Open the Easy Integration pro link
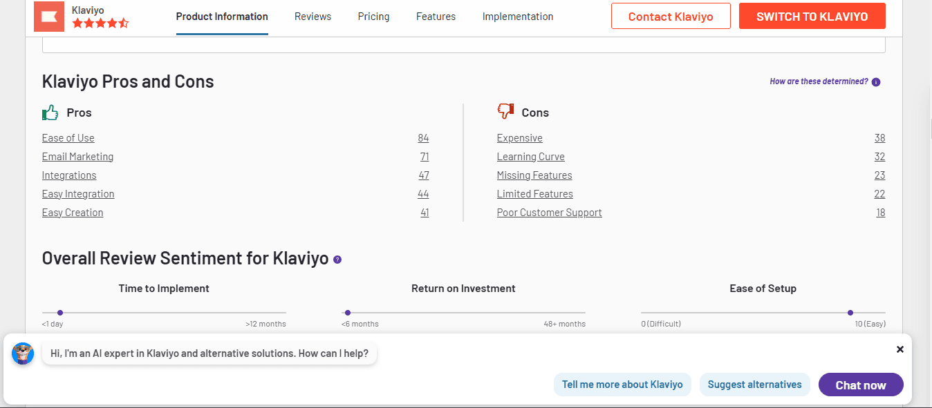The height and width of the screenshot is (408, 932). (x=78, y=194)
